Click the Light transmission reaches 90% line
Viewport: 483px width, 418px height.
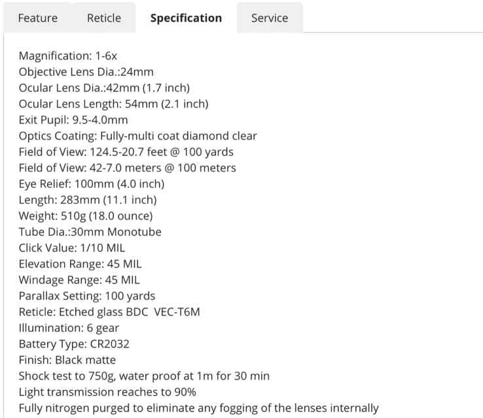pyautogui.click(x=107, y=392)
